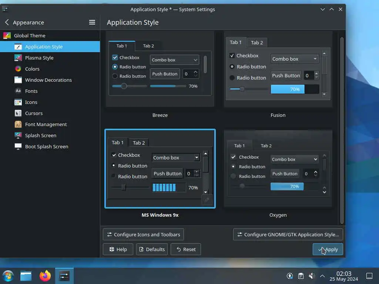Click the Boot Splash Screen monitor icon
The height and width of the screenshot is (284, 379).
[18, 146]
